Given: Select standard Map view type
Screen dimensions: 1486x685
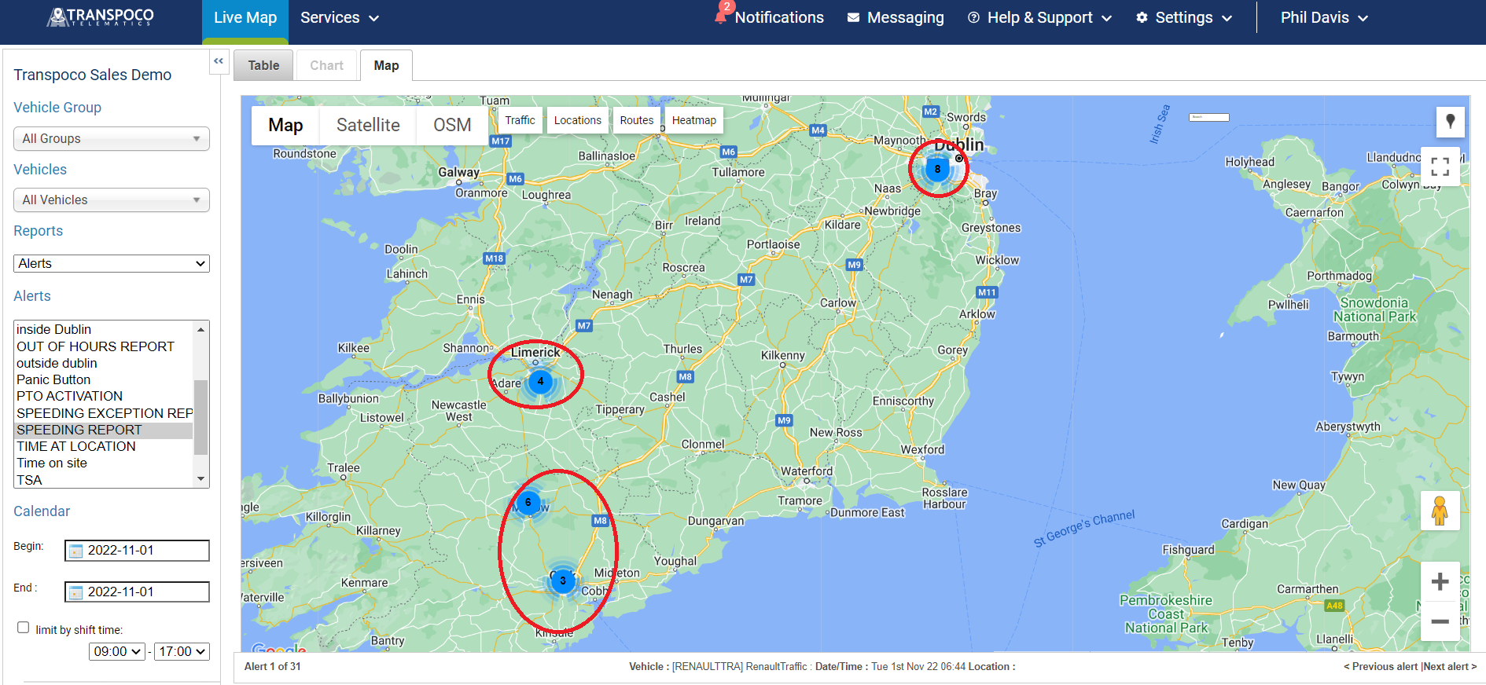Looking at the screenshot, I should pyautogui.click(x=285, y=125).
